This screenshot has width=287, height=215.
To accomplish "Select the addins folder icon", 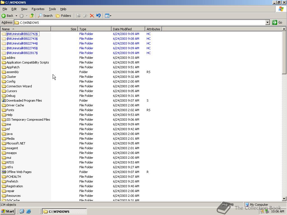I will [x=4, y=58].
